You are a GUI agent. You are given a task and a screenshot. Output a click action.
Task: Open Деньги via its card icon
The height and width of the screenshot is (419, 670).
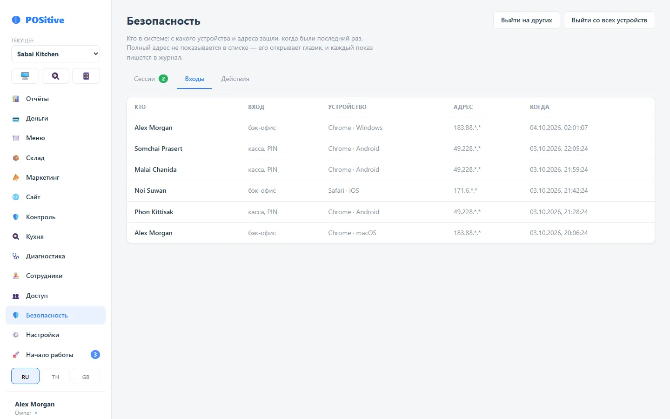[16, 119]
